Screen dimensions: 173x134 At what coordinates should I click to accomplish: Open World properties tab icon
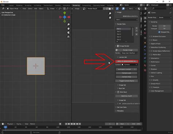pos(145,33)
